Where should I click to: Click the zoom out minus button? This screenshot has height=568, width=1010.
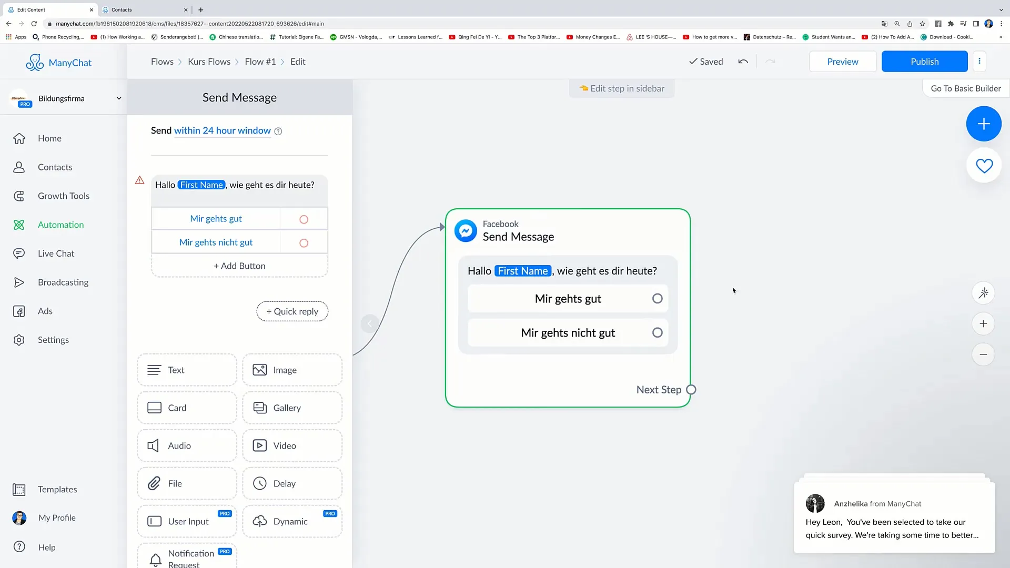[x=983, y=354]
